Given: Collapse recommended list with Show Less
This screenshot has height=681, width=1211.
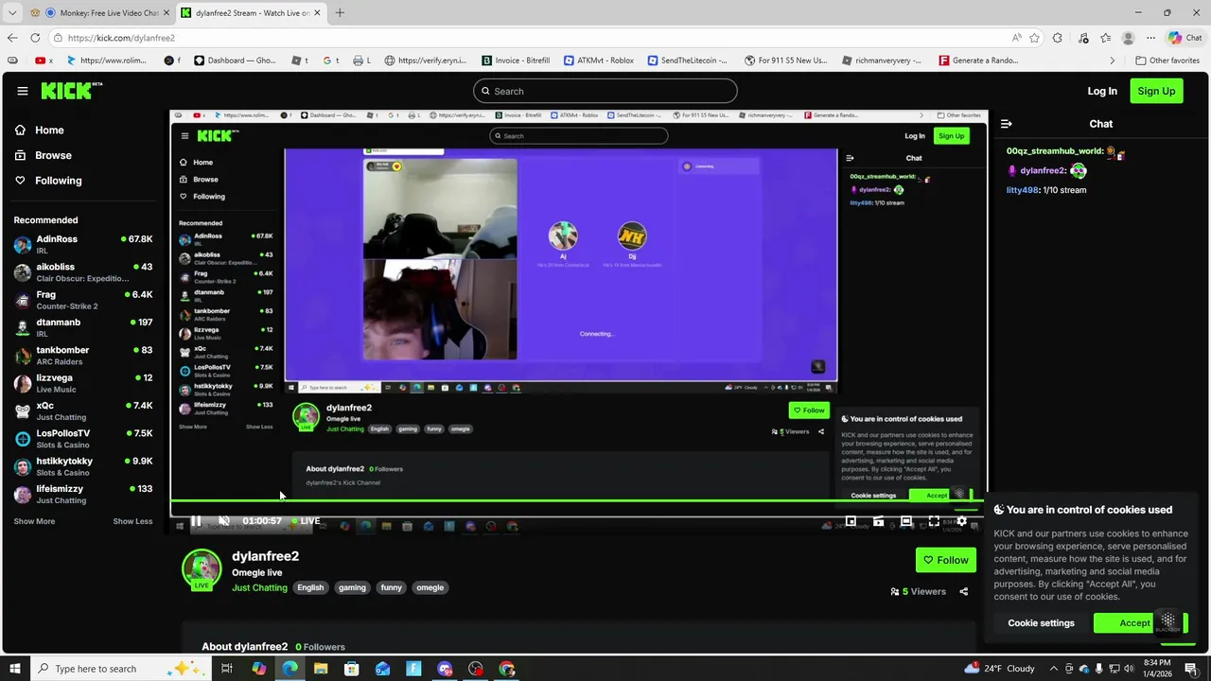Looking at the screenshot, I should point(132,521).
